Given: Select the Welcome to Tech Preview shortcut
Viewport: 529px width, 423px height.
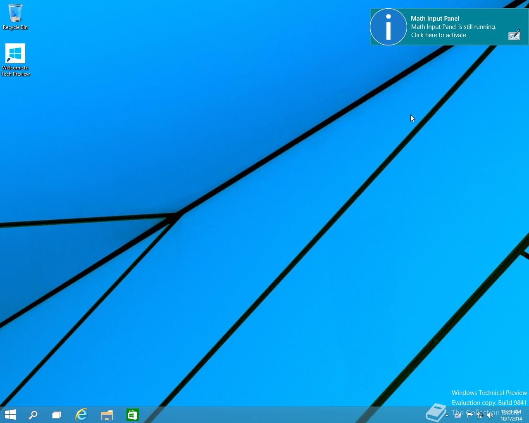Looking at the screenshot, I should (x=15, y=60).
